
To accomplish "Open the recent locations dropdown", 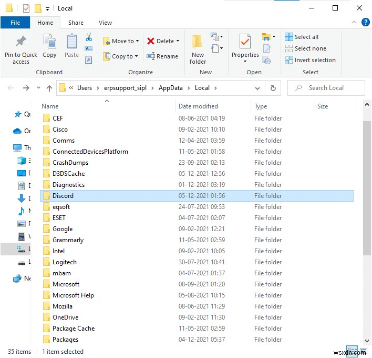I will pos(38,88).
